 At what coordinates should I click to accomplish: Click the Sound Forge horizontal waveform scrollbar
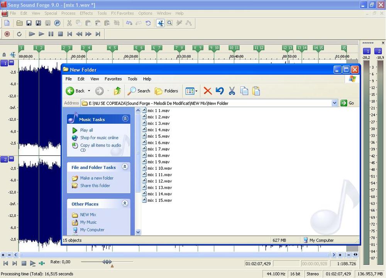coord(175,255)
